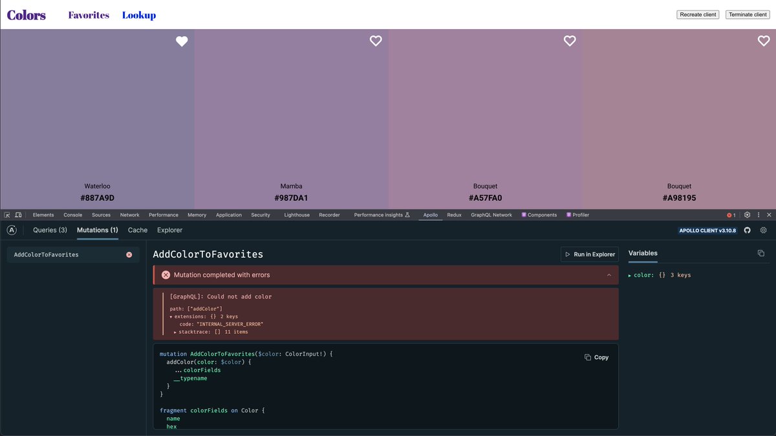The width and height of the screenshot is (776, 436).
Task: Click the Waterloo color swatch
Action: coord(97,119)
